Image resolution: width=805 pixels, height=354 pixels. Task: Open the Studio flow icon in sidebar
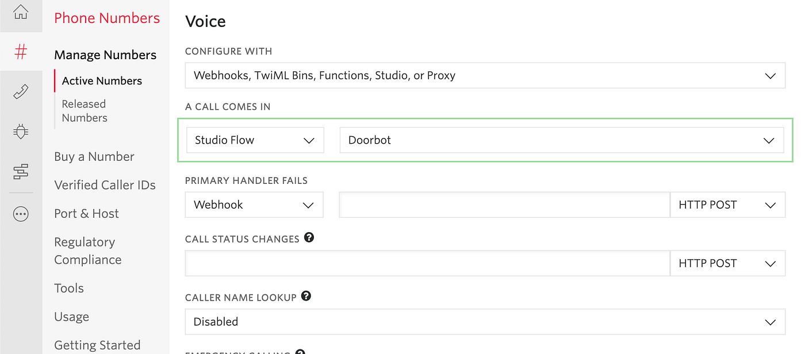21,171
